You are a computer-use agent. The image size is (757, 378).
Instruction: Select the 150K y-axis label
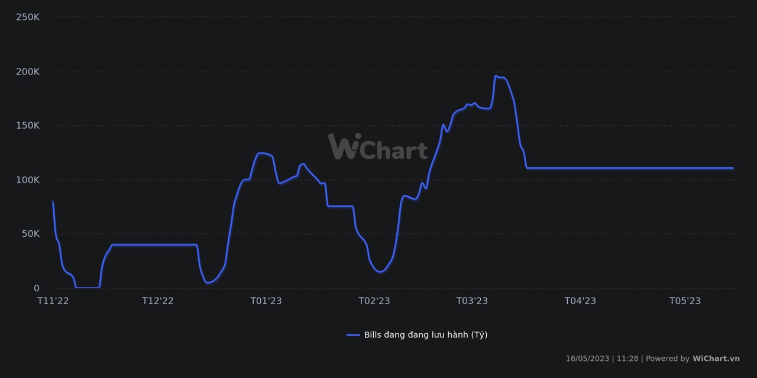click(x=28, y=126)
